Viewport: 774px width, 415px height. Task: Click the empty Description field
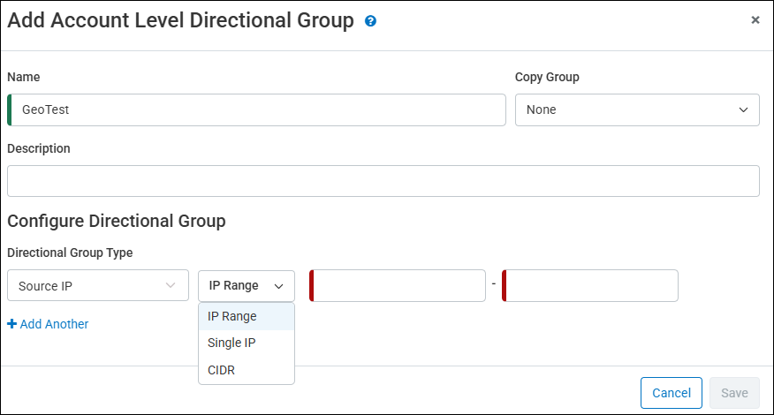[x=383, y=181]
